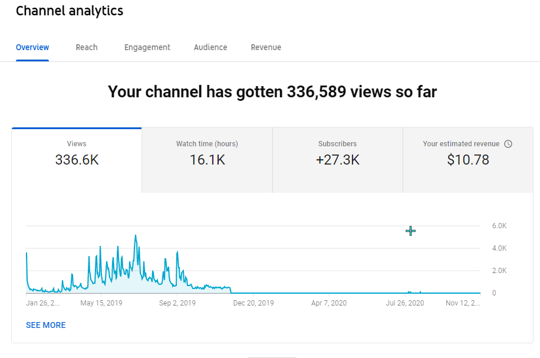Click the 6.0K axis label
Image resolution: width=540 pixels, height=358 pixels.
(499, 226)
